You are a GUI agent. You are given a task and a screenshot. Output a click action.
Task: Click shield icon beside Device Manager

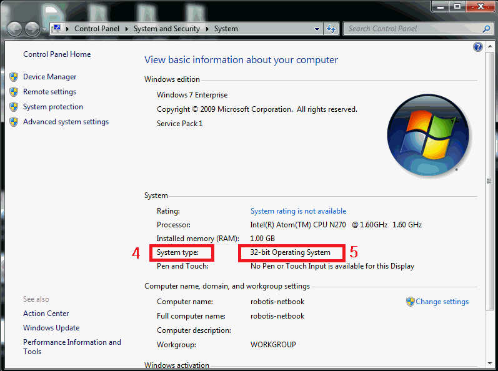point(14,77)
